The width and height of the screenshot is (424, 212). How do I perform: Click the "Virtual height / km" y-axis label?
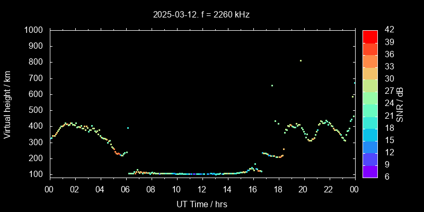(x=7, y=104)
